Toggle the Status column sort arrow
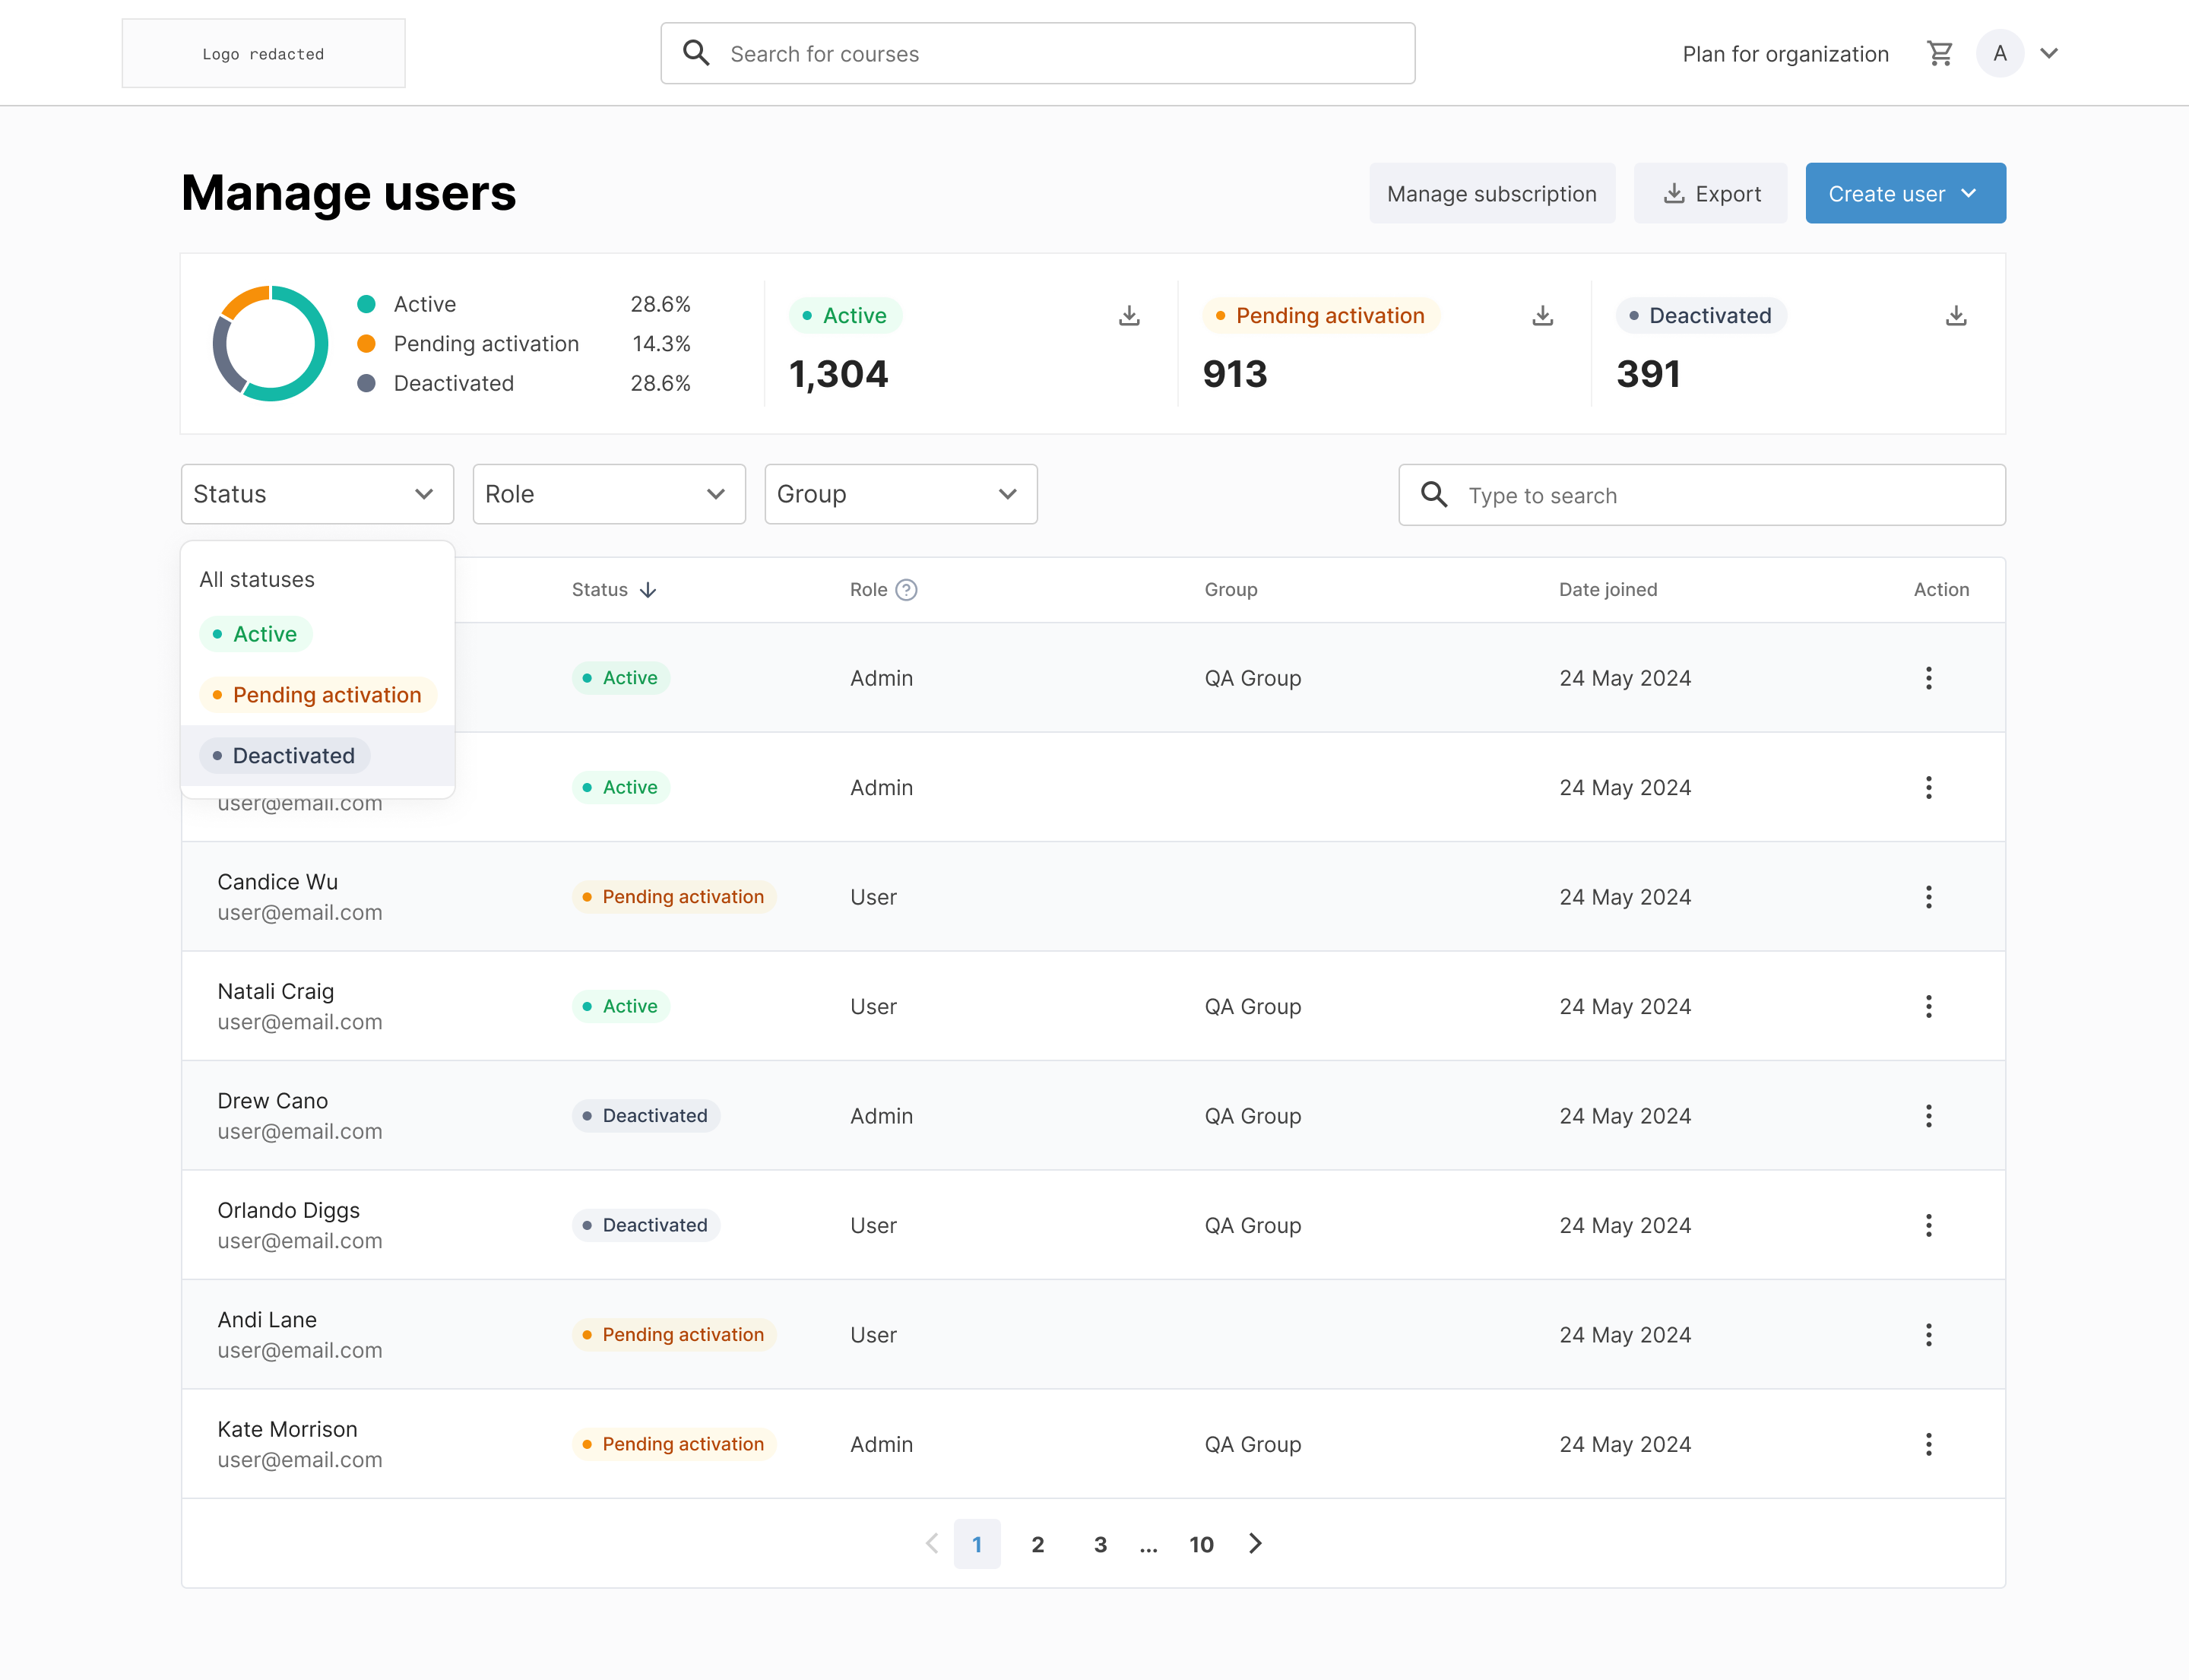 pos(648,589)
